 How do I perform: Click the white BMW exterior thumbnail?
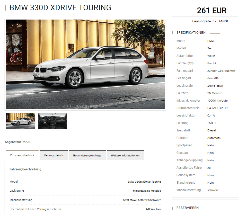point(20,121)
